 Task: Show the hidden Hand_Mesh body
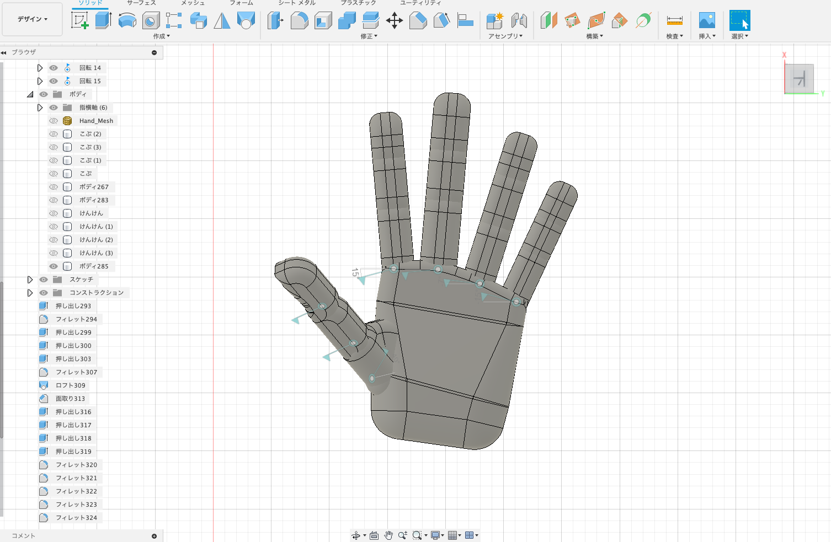click(x=54, y=121)
